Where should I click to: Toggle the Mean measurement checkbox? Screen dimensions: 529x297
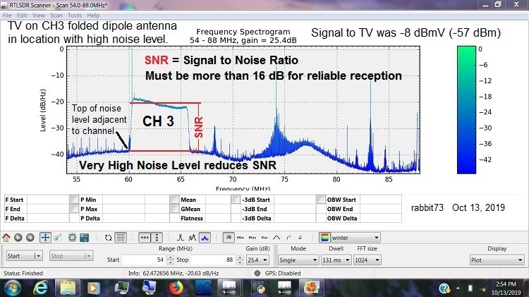click(x=174, y=200)
